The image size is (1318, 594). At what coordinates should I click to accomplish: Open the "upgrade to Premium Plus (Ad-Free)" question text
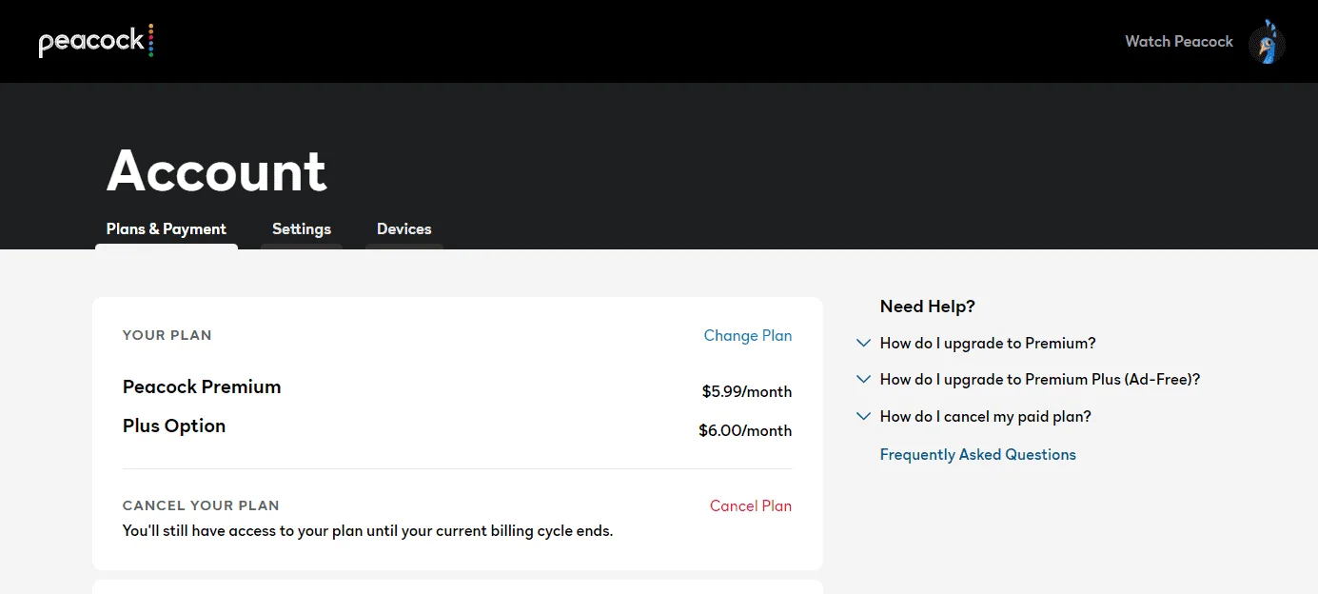(1040, 379)
